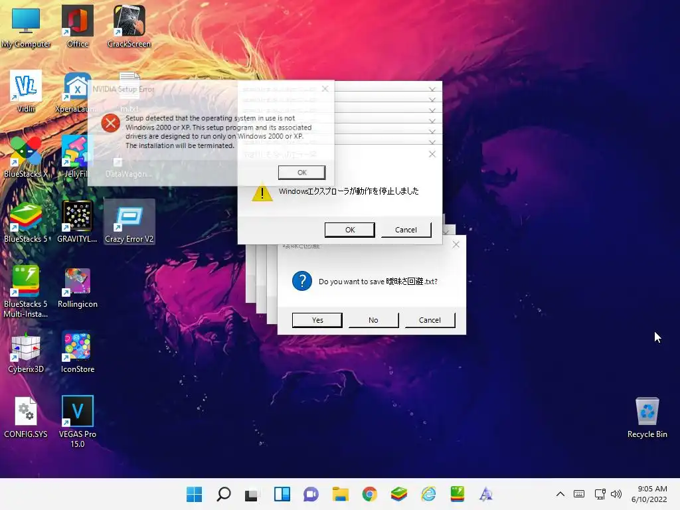Click Yes to save the txt file
The height and width of the screenshot is (510, 680).
point(317,320)
